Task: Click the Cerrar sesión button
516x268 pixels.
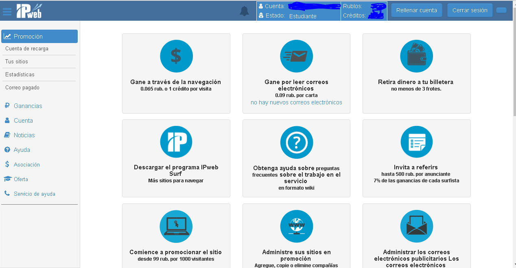Action: point(470,10)
